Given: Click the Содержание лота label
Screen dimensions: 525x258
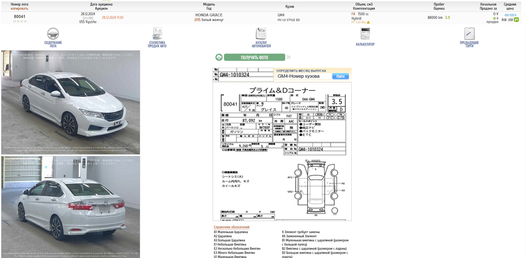Looking at the screenshot, I should tap(53, 44).
